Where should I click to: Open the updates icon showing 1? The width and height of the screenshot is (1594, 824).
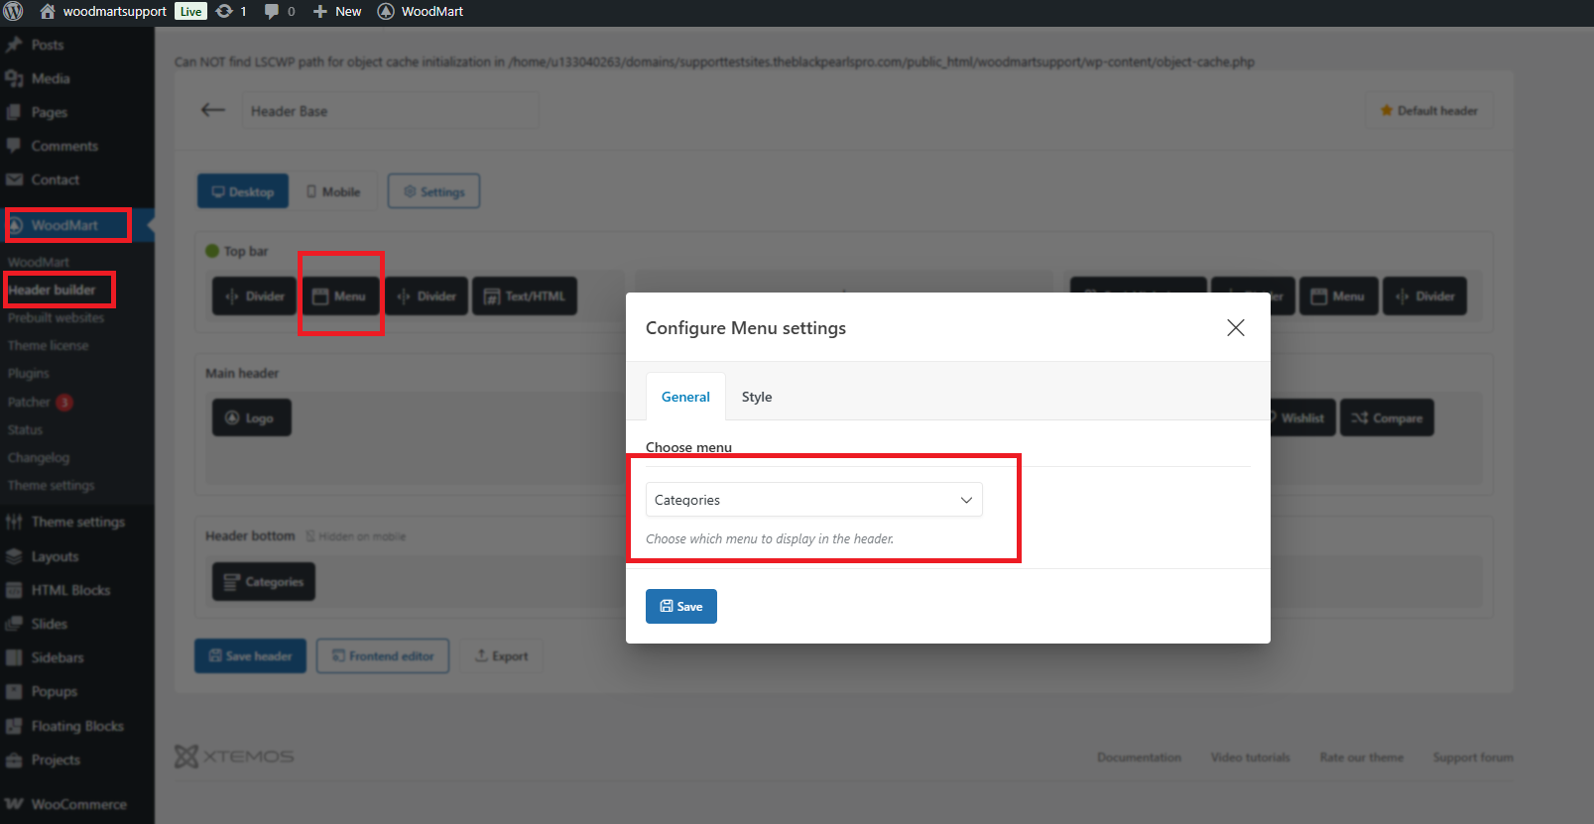coord(231,12)
